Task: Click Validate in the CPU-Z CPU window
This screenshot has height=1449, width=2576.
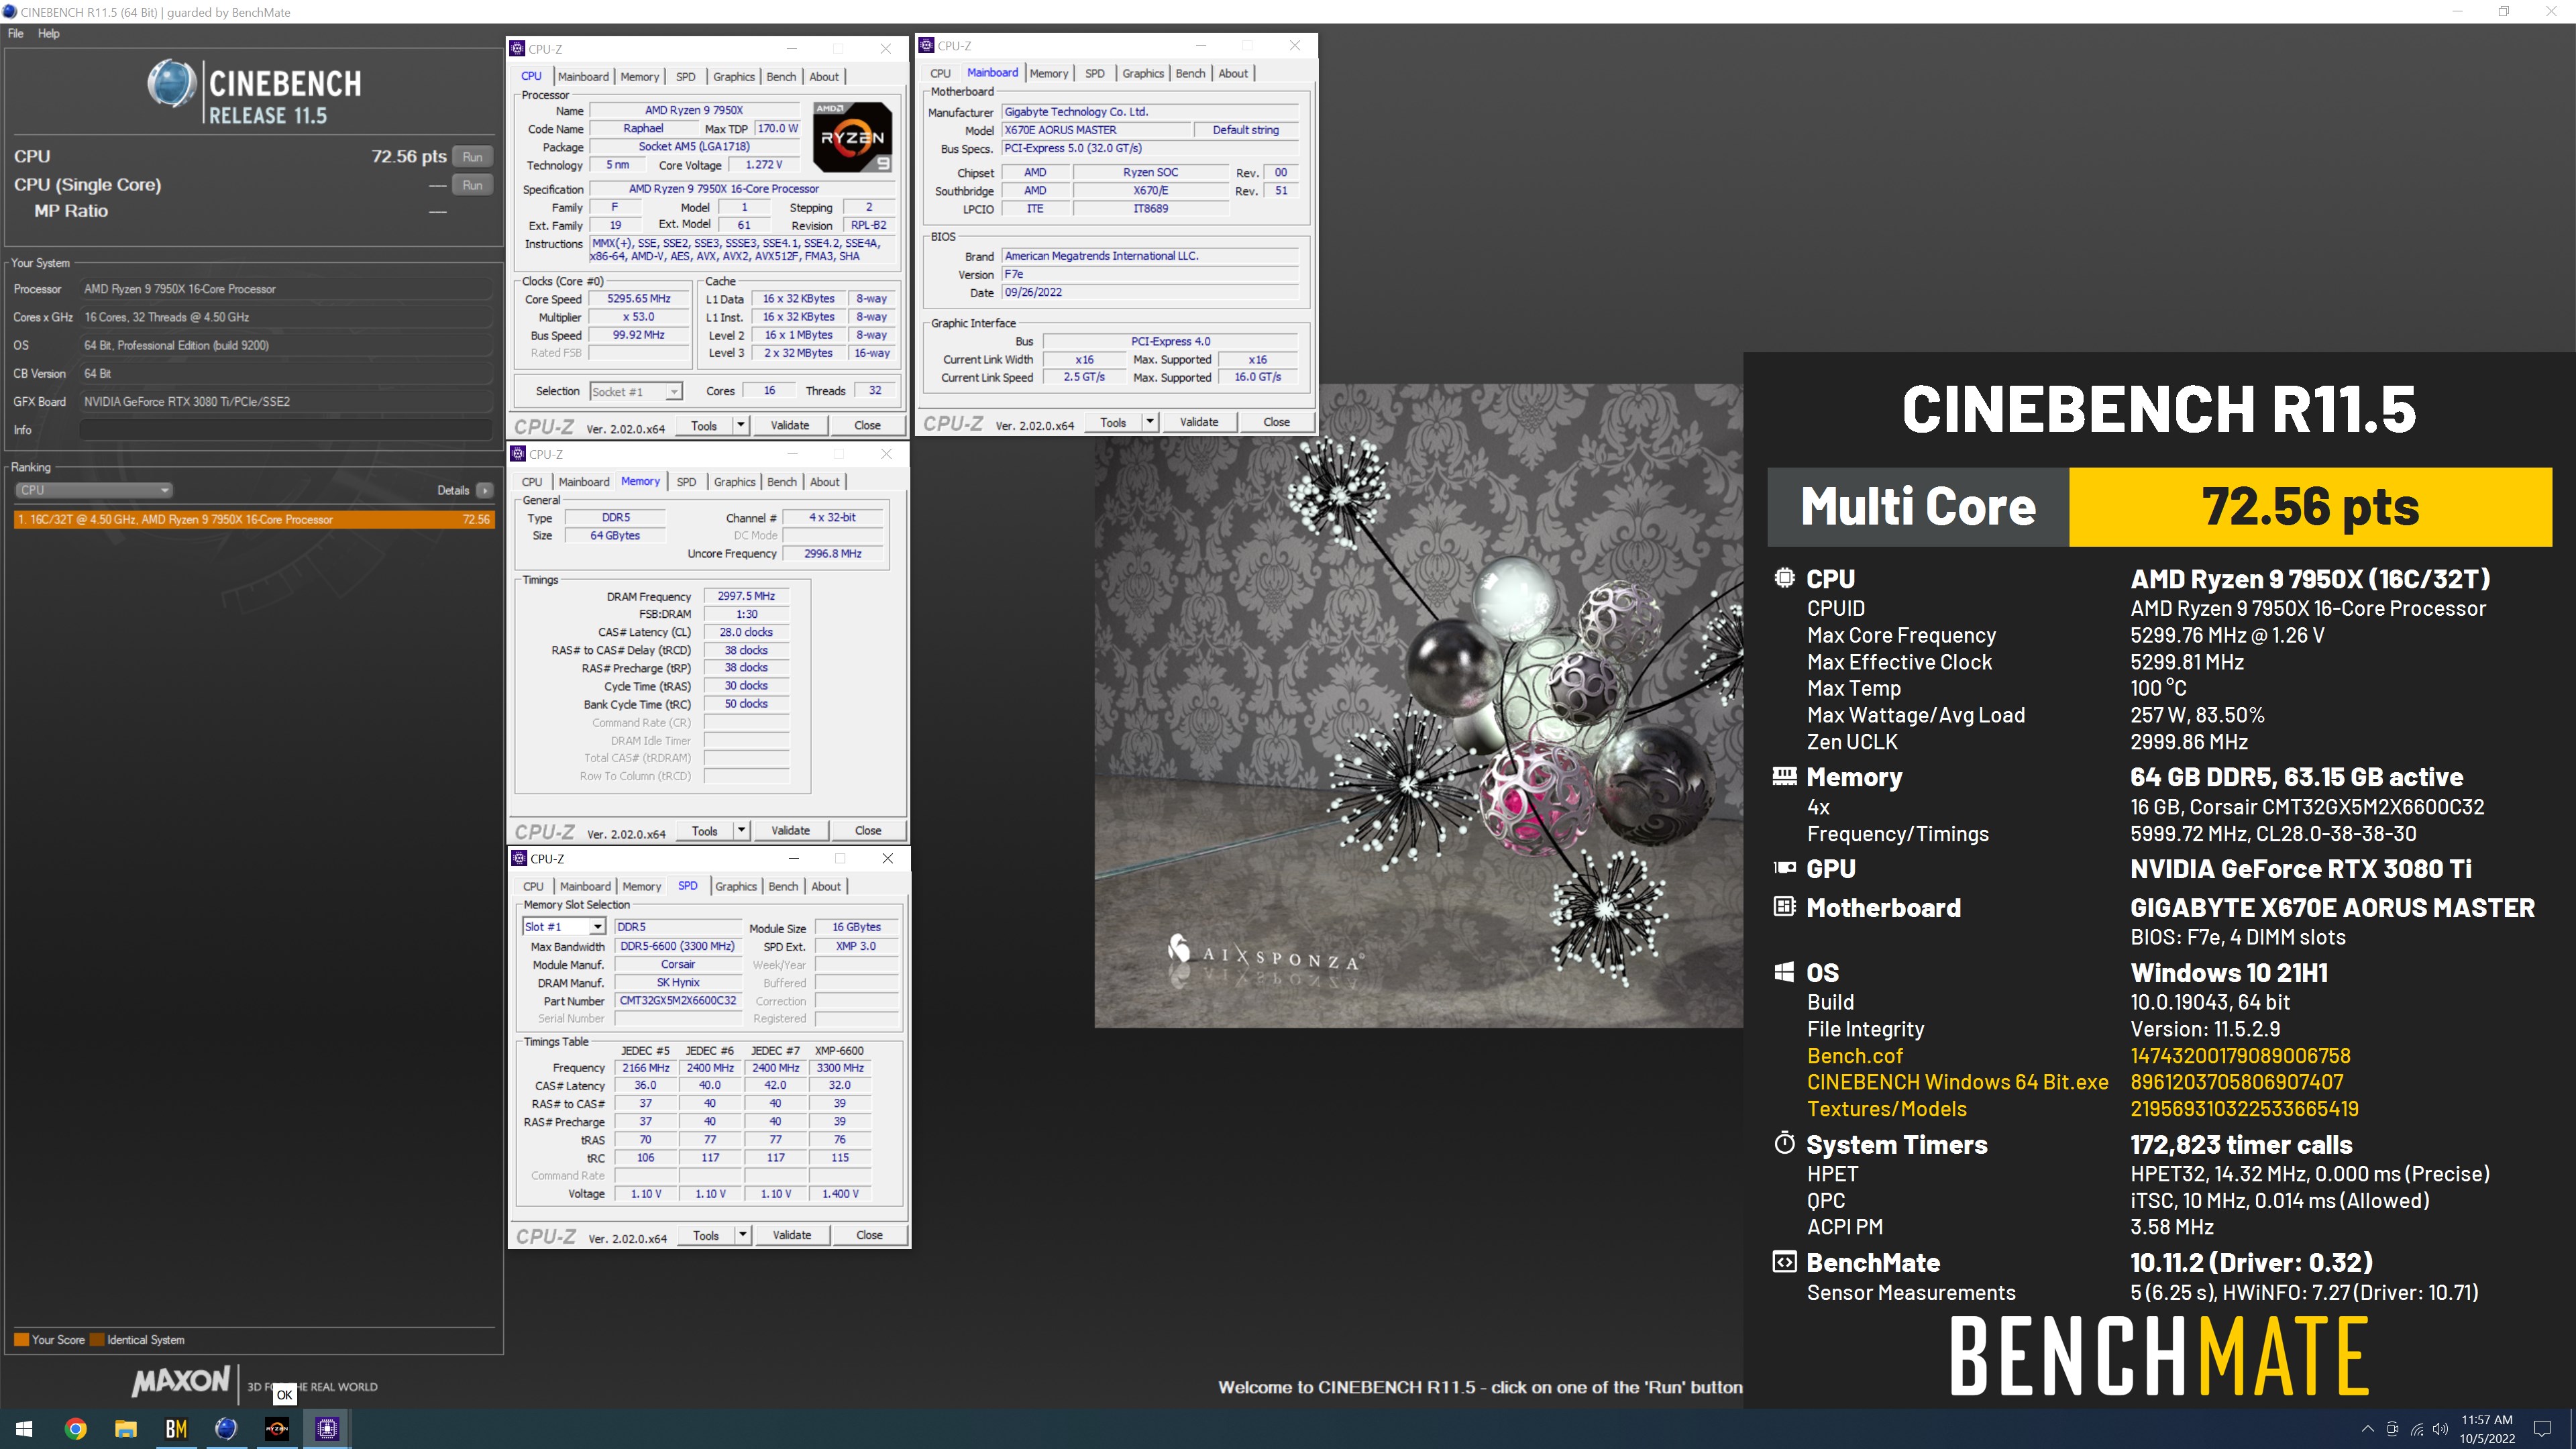Action: pyautogui.click(x=790, y=425)
